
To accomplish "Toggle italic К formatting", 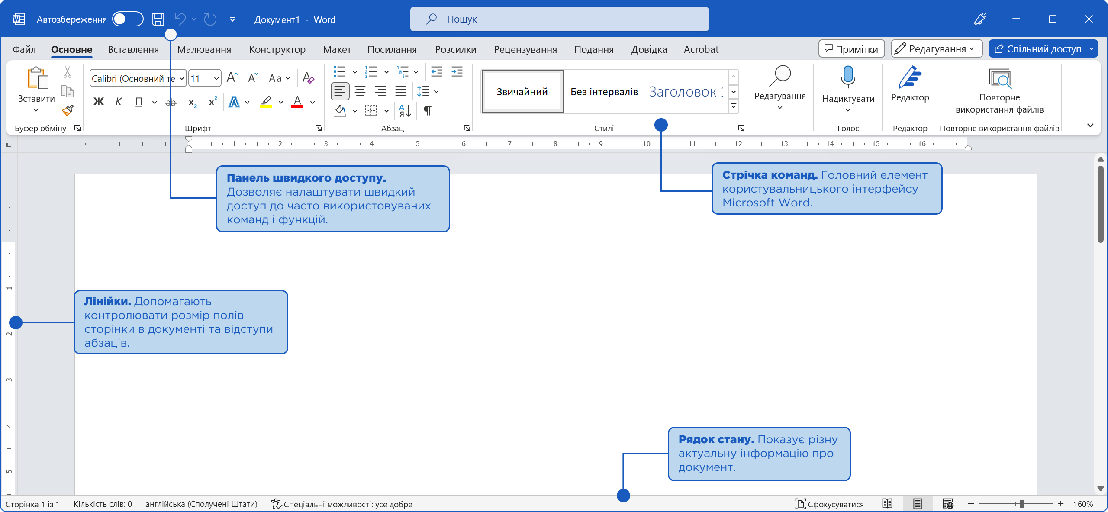I will (x=119, y=102).
